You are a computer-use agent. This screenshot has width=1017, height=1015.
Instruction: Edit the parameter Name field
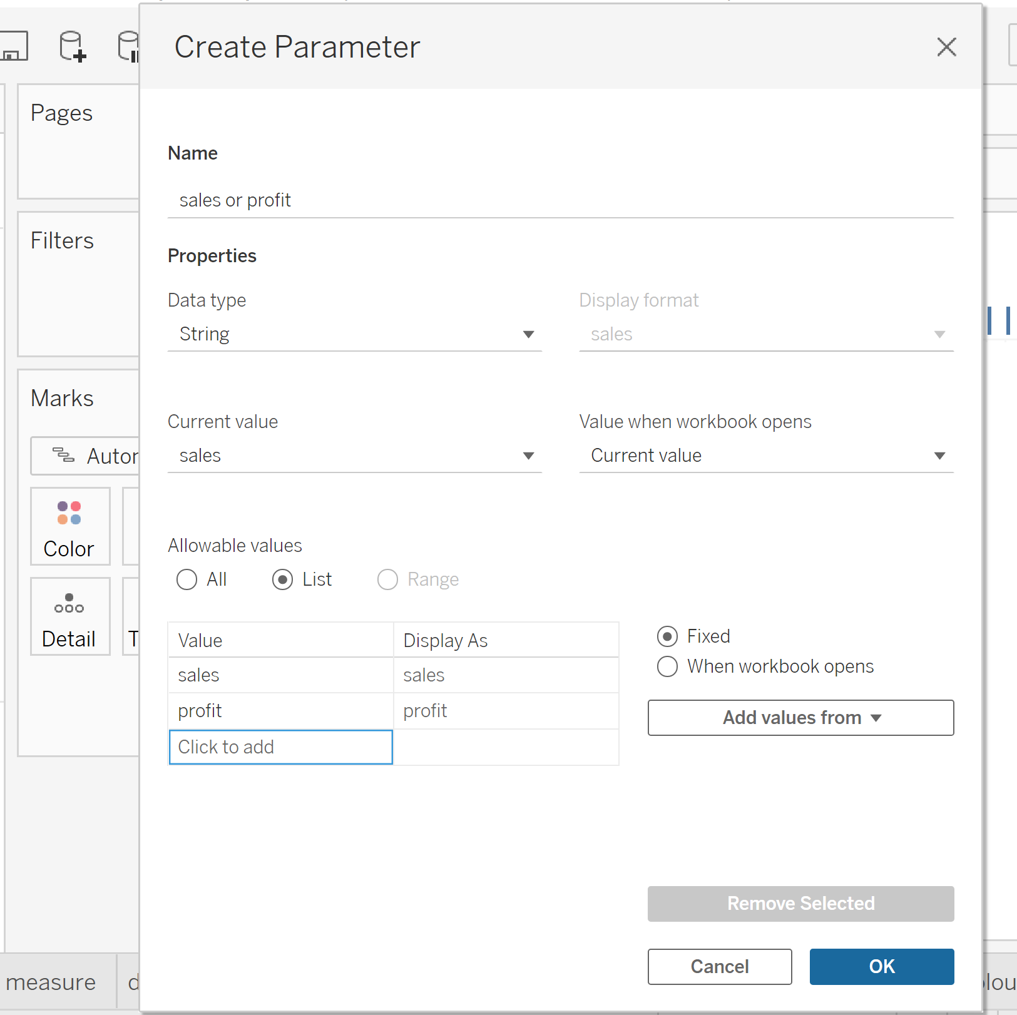[x=560, y=200]
